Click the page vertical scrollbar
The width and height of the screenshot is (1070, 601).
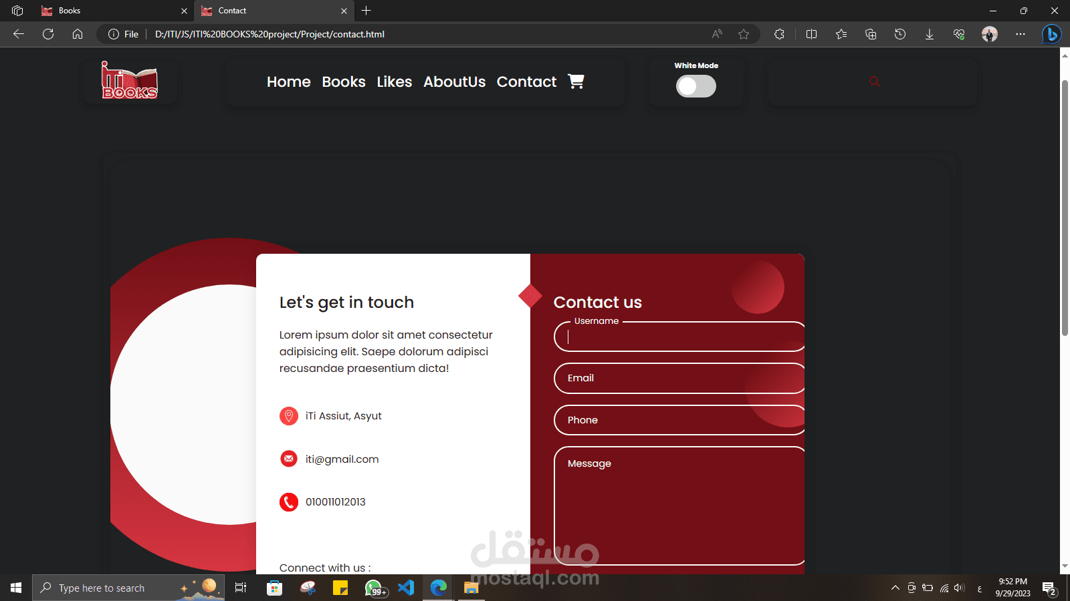(x=1065, y=207)
